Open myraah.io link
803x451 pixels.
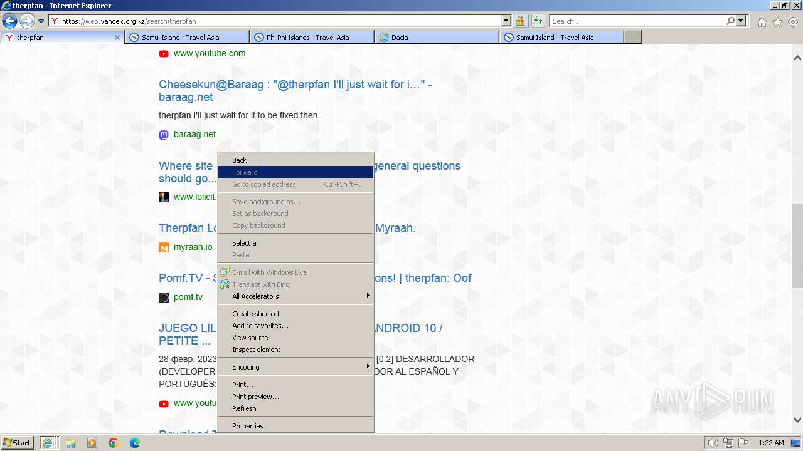193,247
